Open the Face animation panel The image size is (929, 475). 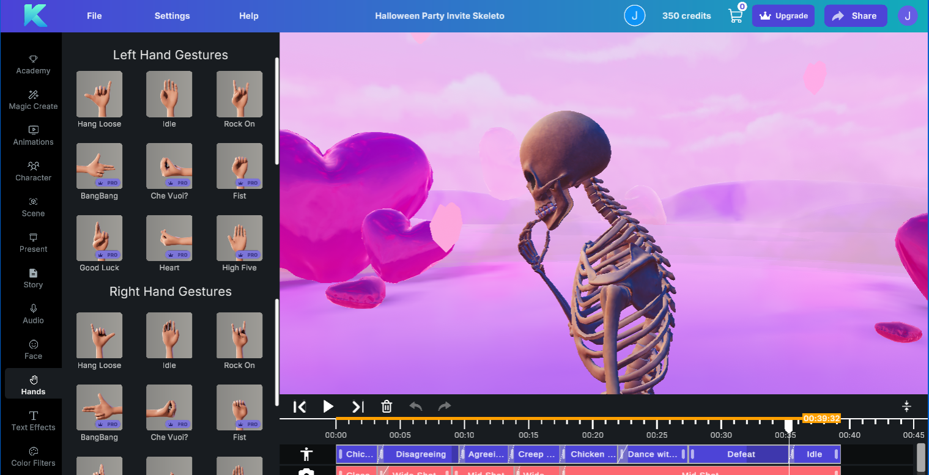[32, 349]
